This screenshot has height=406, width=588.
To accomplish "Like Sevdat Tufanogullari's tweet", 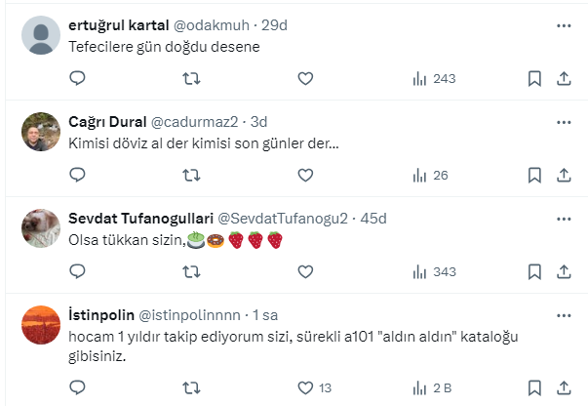I will click(305, 271).
